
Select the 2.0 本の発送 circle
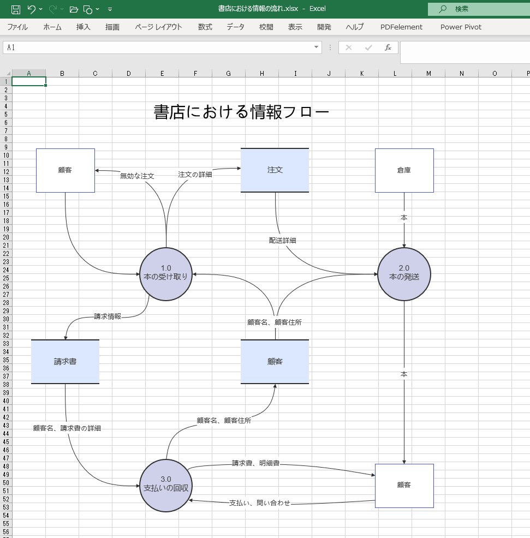pos(404,274)
